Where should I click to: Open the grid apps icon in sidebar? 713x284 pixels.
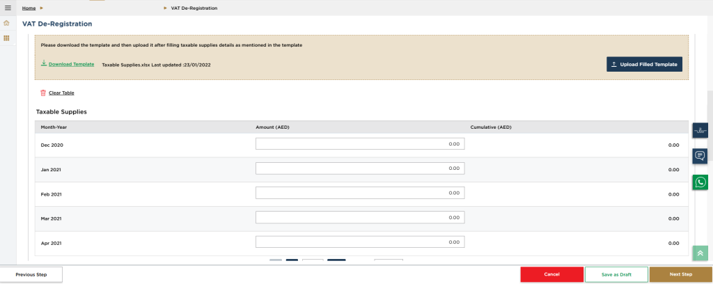pyautogui.click(x=7, y=38)
